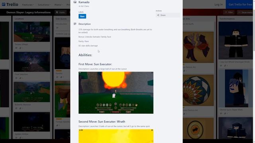Click the X2 clan skills damage line
Screen dimensions: 255x143
tap(88, 46)
